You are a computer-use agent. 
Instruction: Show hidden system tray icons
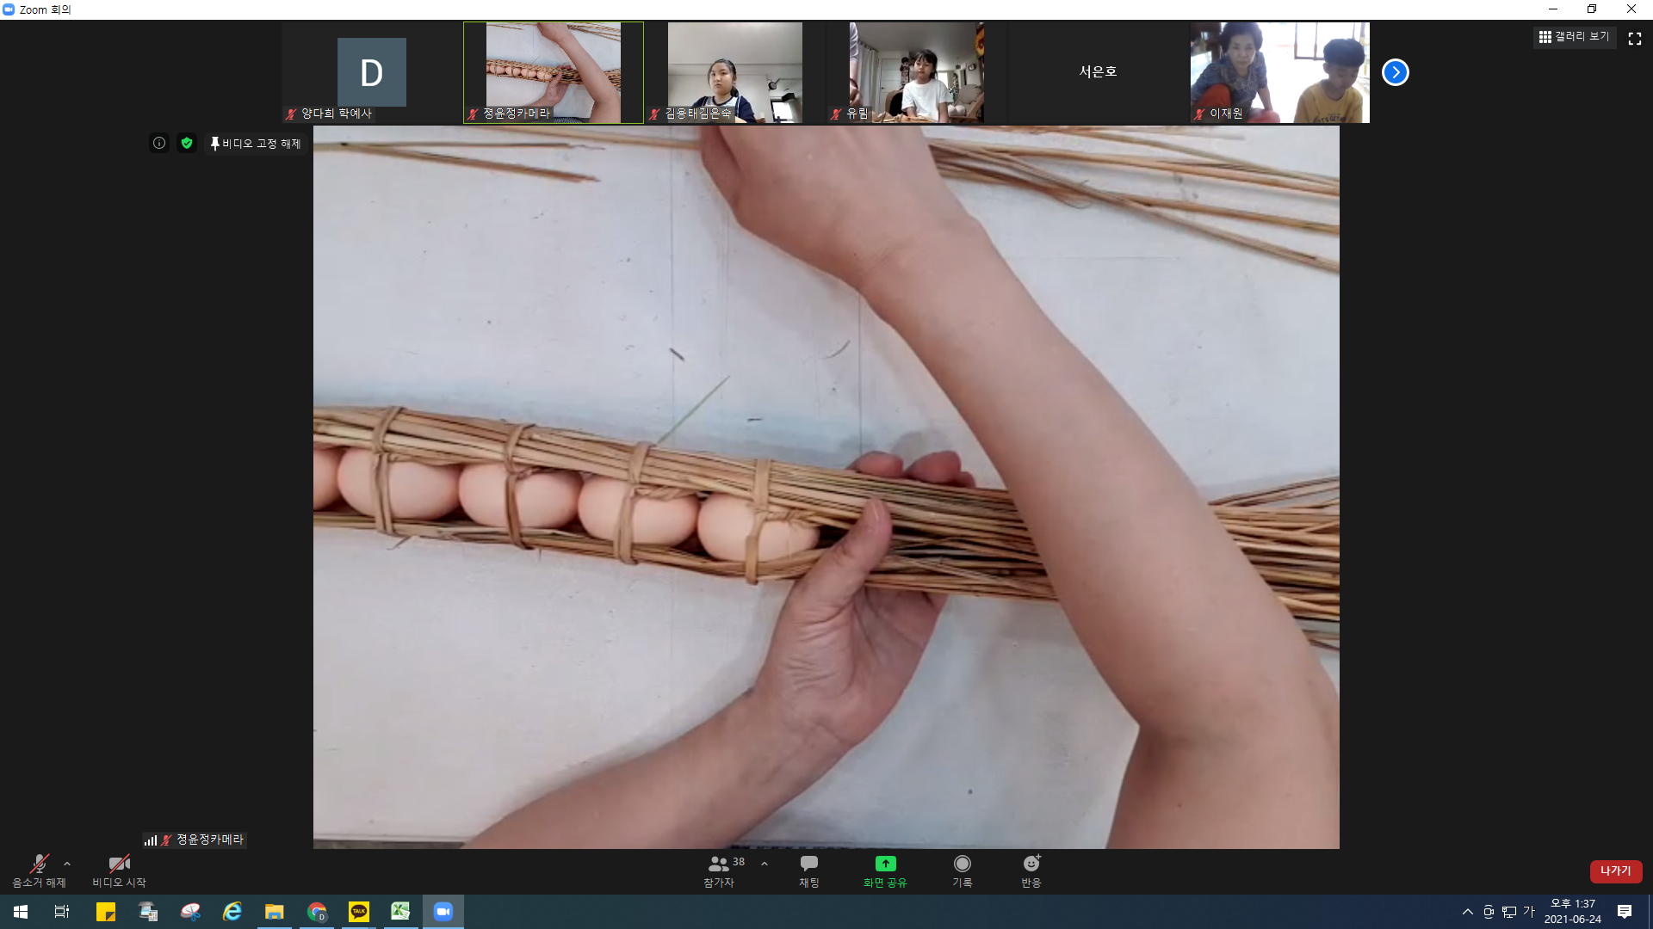click(x=1468, y=912)
